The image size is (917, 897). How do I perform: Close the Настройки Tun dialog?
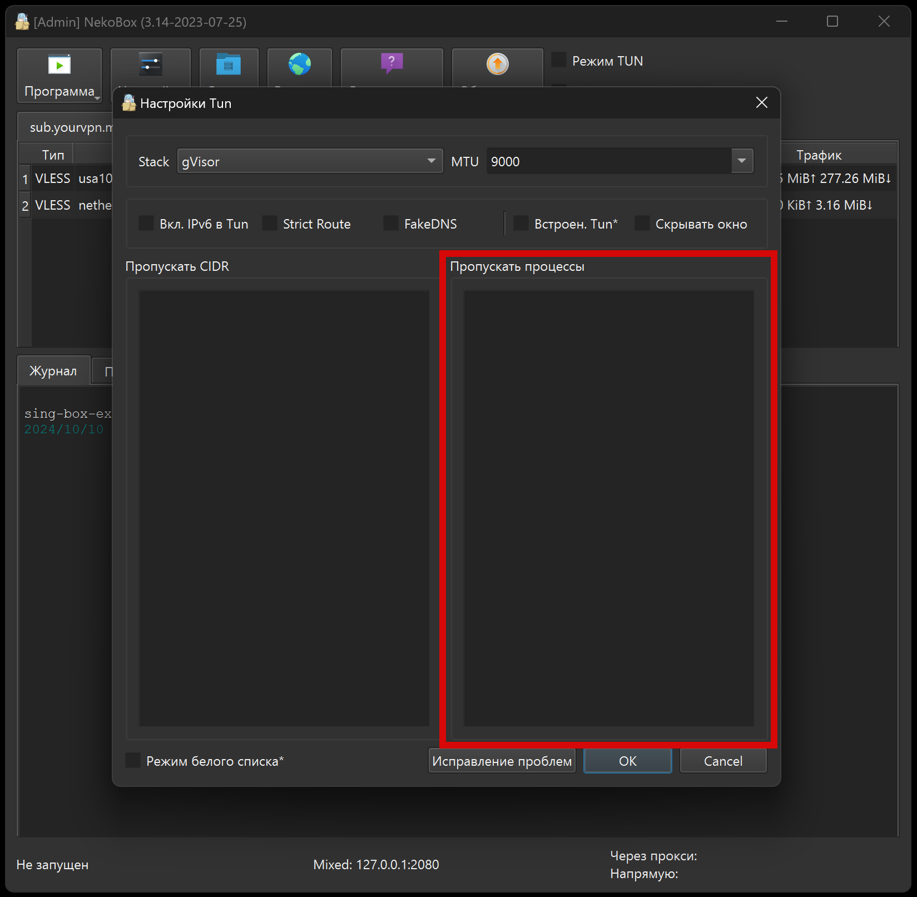[761, 103]
